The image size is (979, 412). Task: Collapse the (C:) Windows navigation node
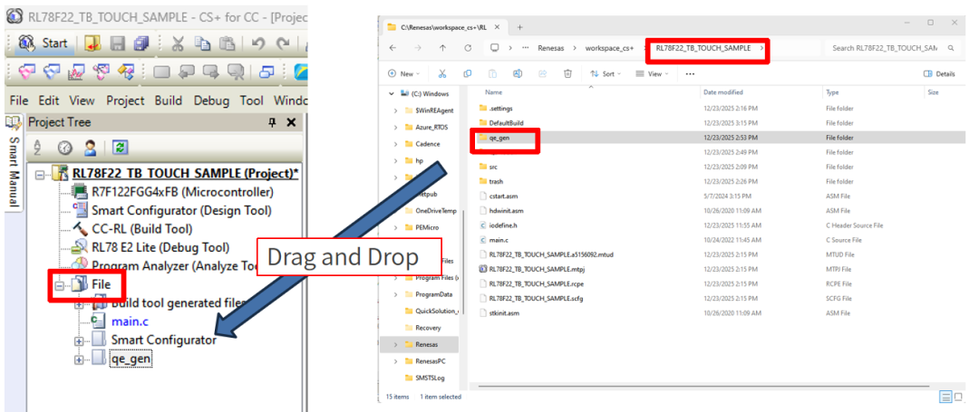392,94
